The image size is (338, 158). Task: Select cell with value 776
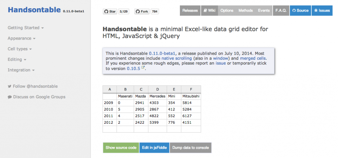point(174,123)
